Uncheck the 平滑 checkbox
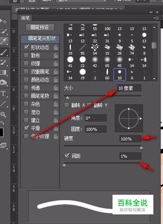 click(x=26, y=128)
